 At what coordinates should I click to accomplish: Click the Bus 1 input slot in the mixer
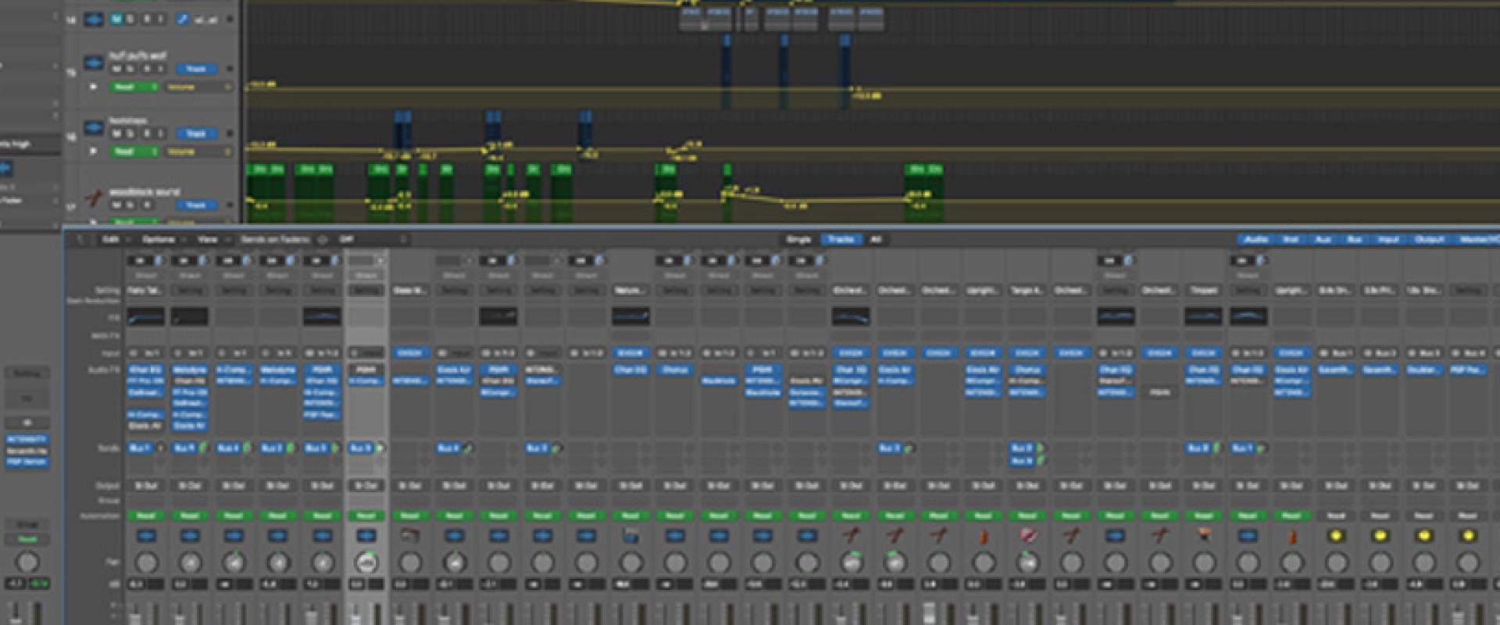[x=1336, y=353]
